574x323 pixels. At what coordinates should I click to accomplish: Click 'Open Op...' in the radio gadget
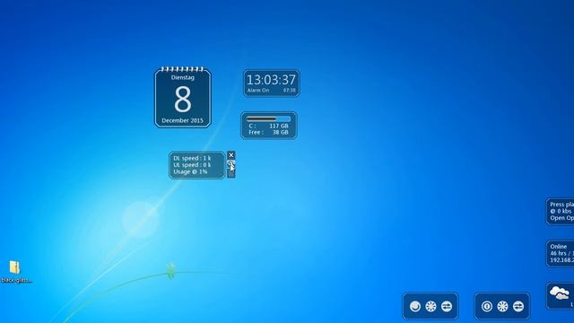tap(562, 218)
